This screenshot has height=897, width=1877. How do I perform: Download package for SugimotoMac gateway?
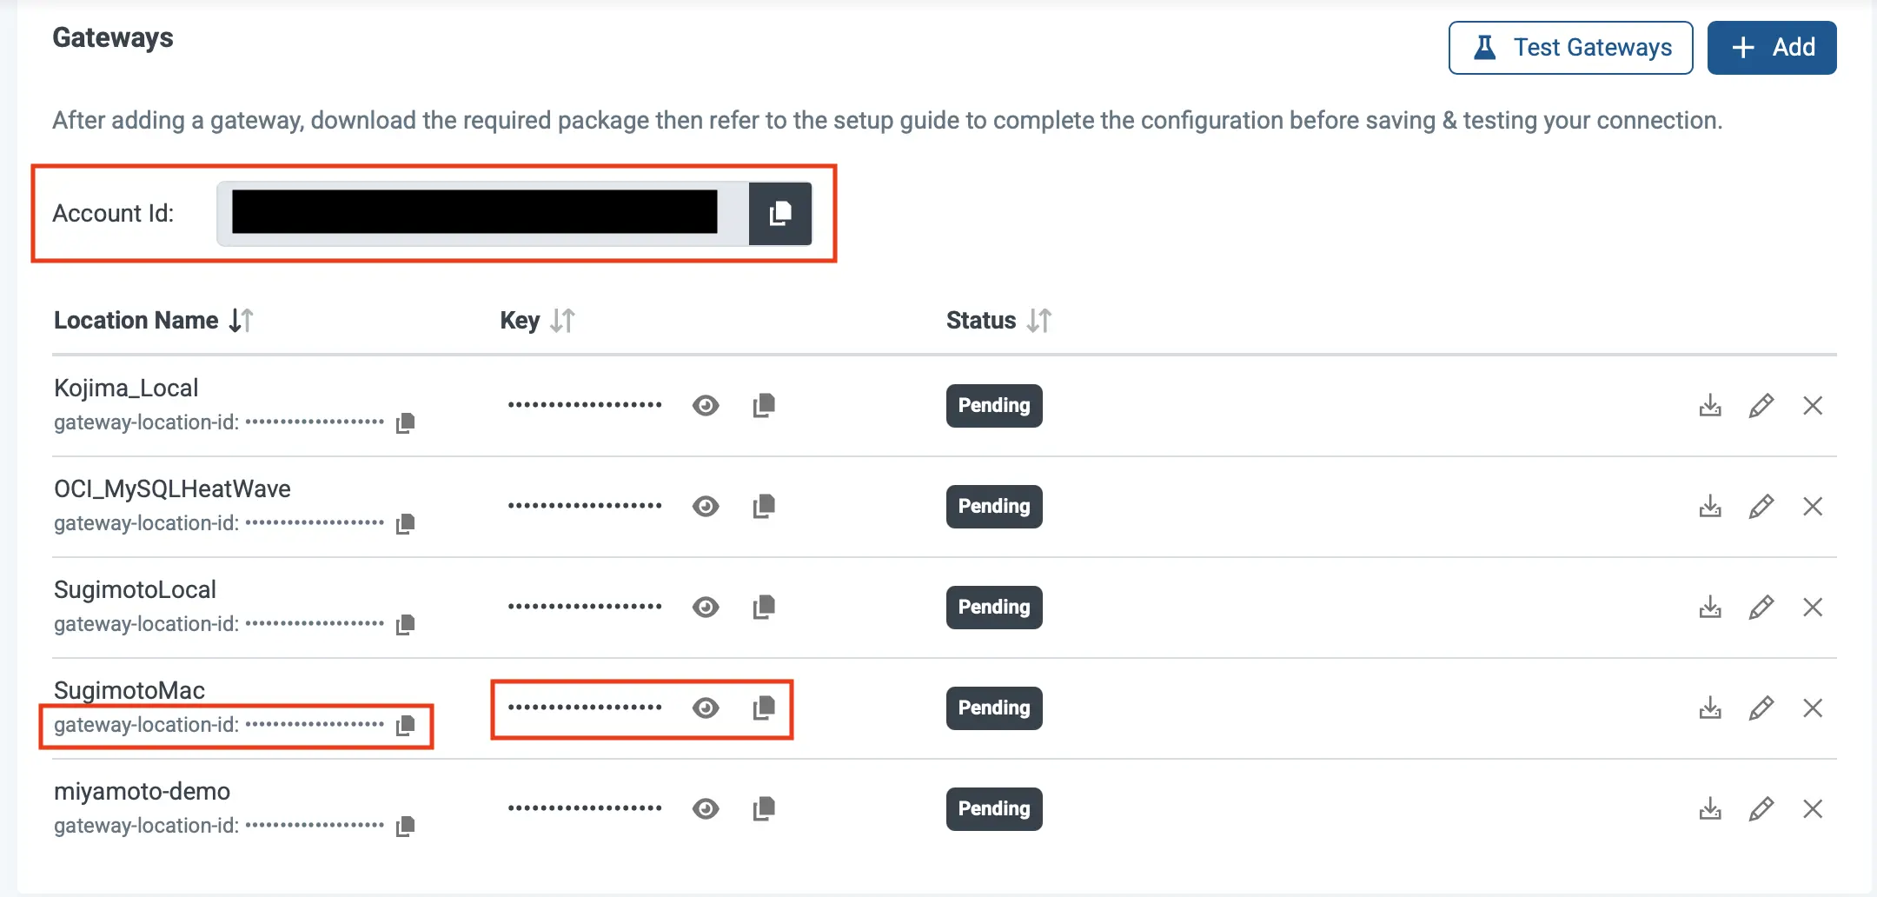point(1709,708)
